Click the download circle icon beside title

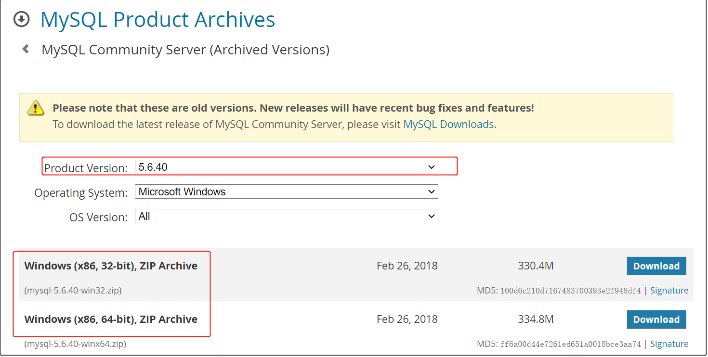(x=21, y=19)
